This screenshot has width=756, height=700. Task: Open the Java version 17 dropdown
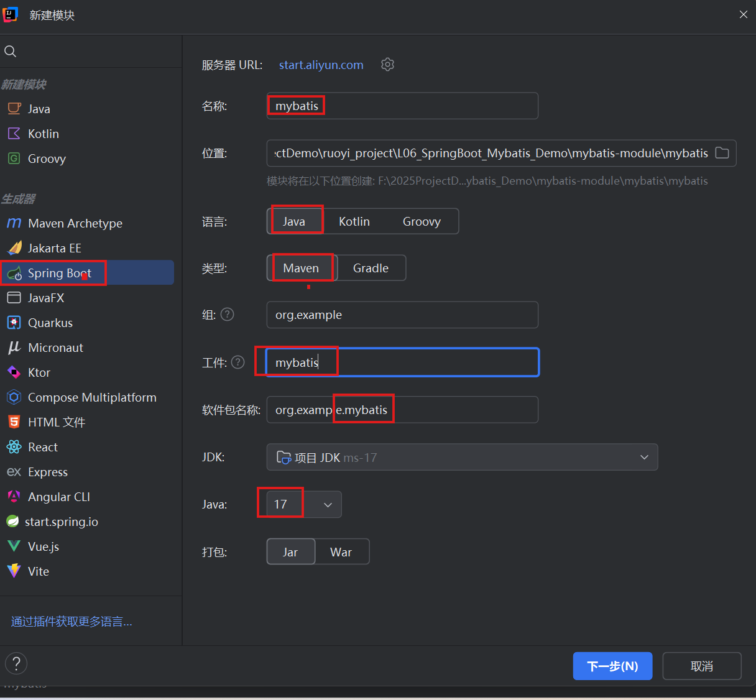pyautogui.click(x=303, y=504)
